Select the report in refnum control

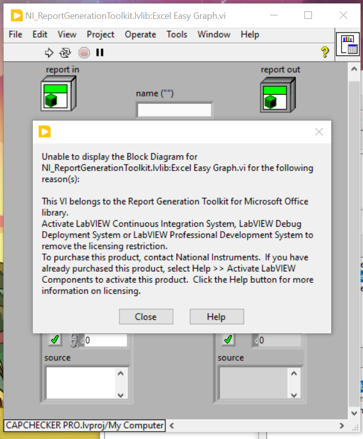tap(59, 94)
